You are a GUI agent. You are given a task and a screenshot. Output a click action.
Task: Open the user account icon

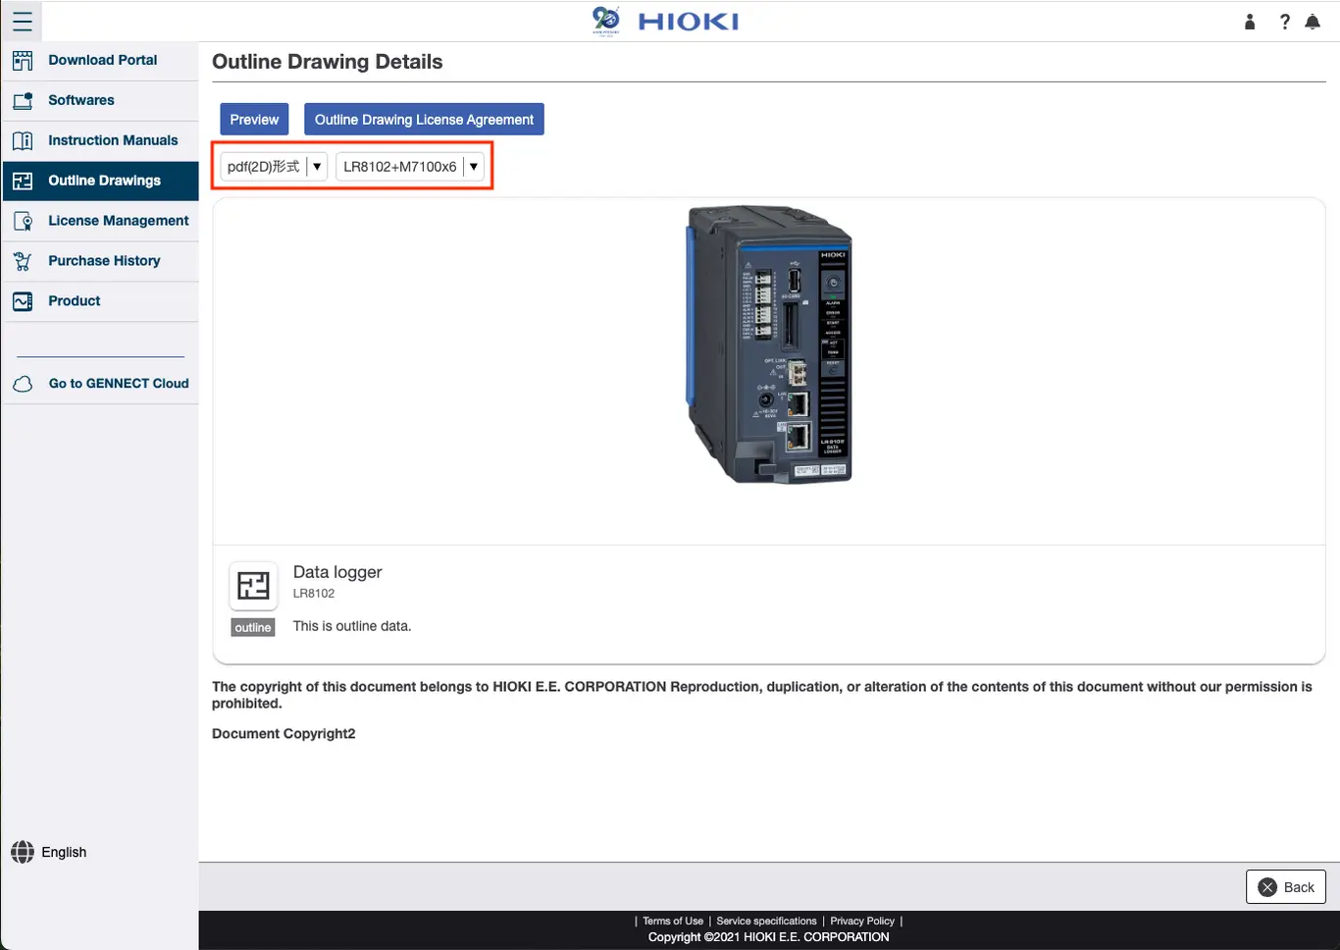[1250, 22]
